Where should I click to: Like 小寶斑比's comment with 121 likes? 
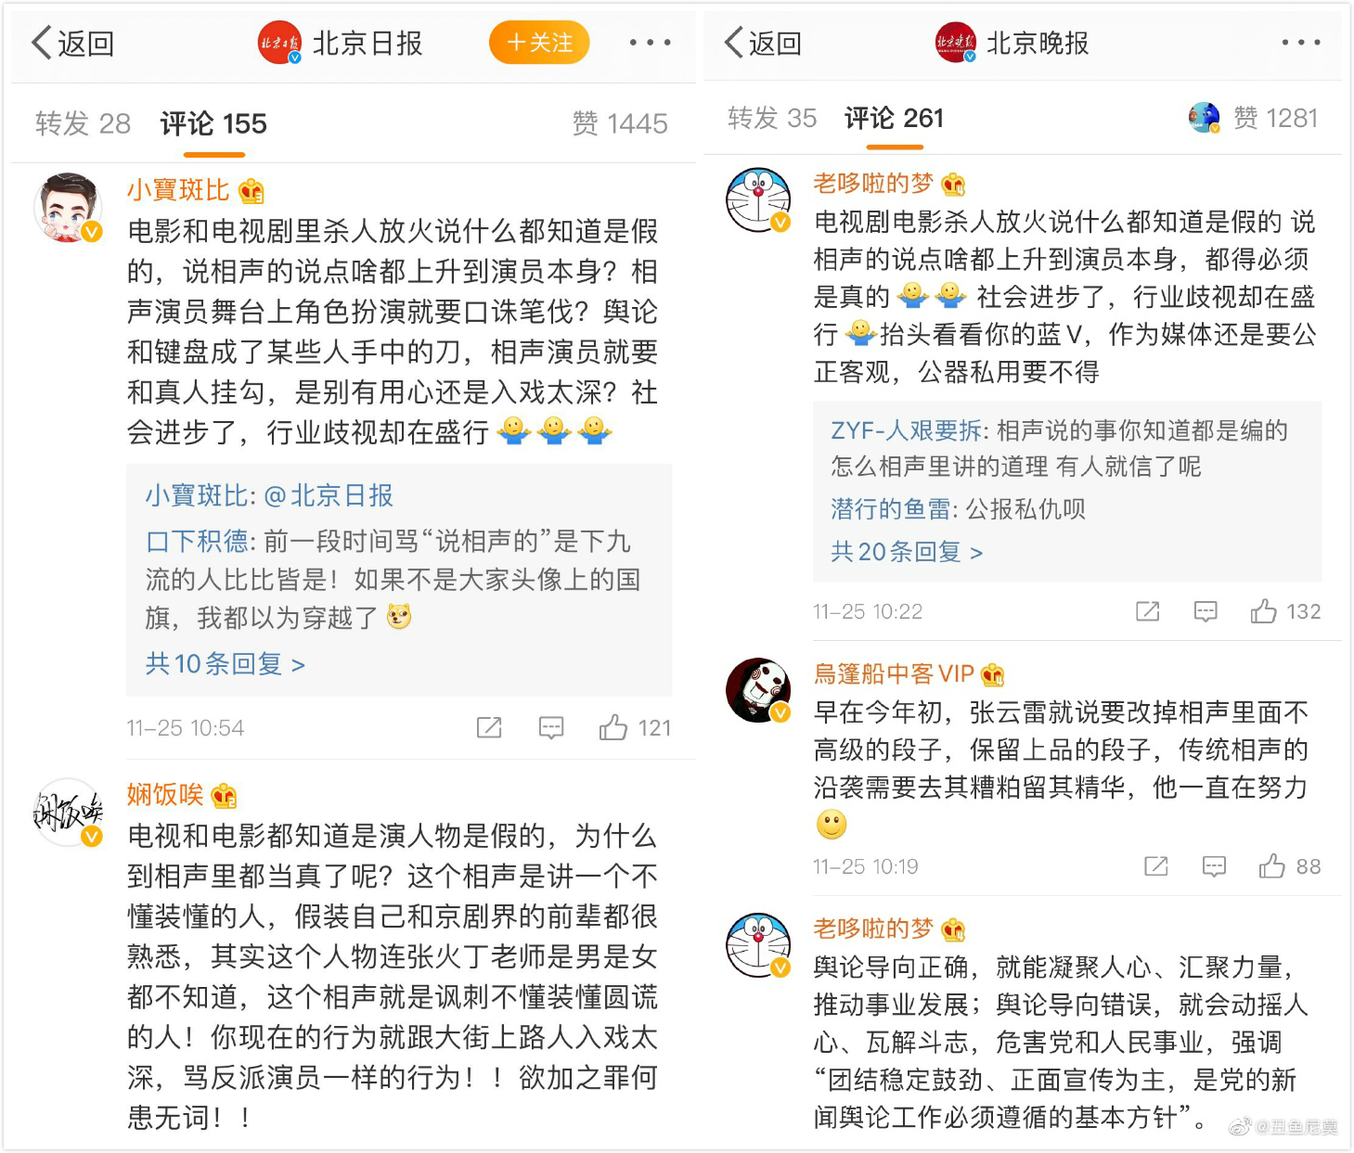pos(635,728)
